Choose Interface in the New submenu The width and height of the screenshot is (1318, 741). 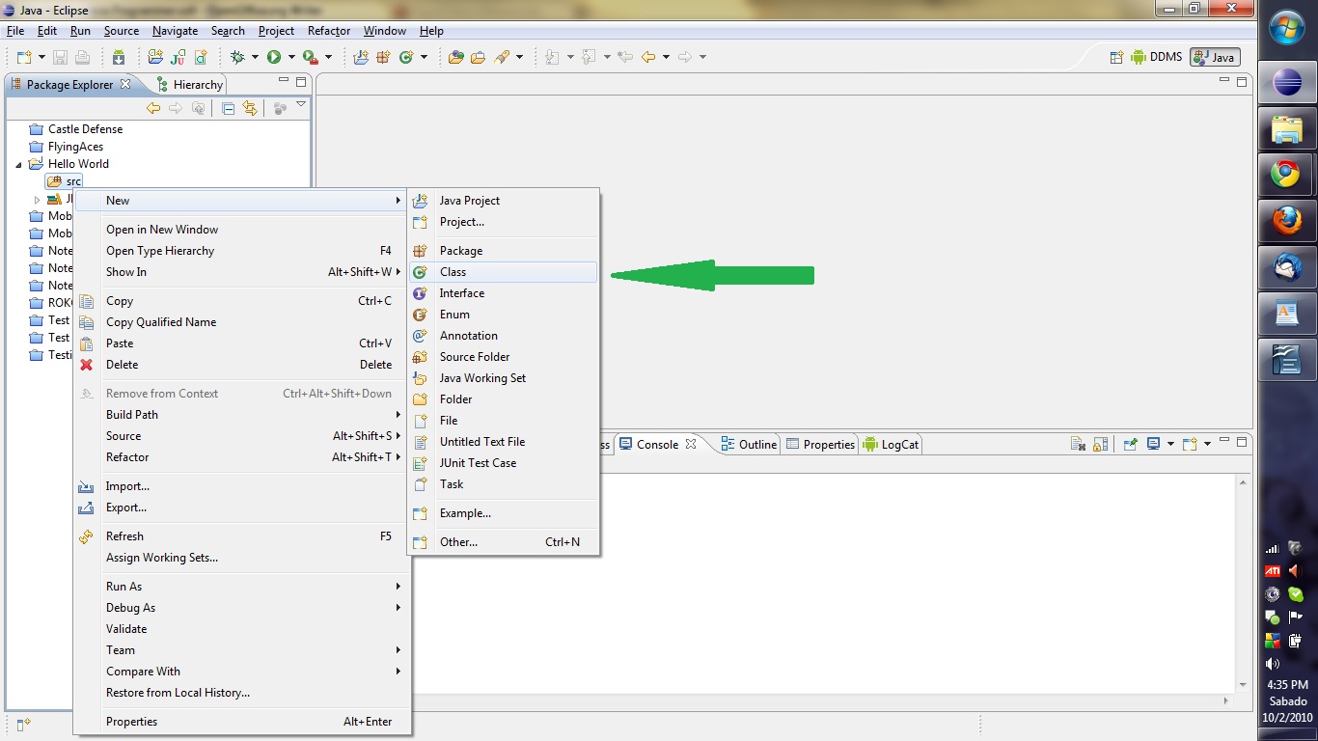coord(503,293)
